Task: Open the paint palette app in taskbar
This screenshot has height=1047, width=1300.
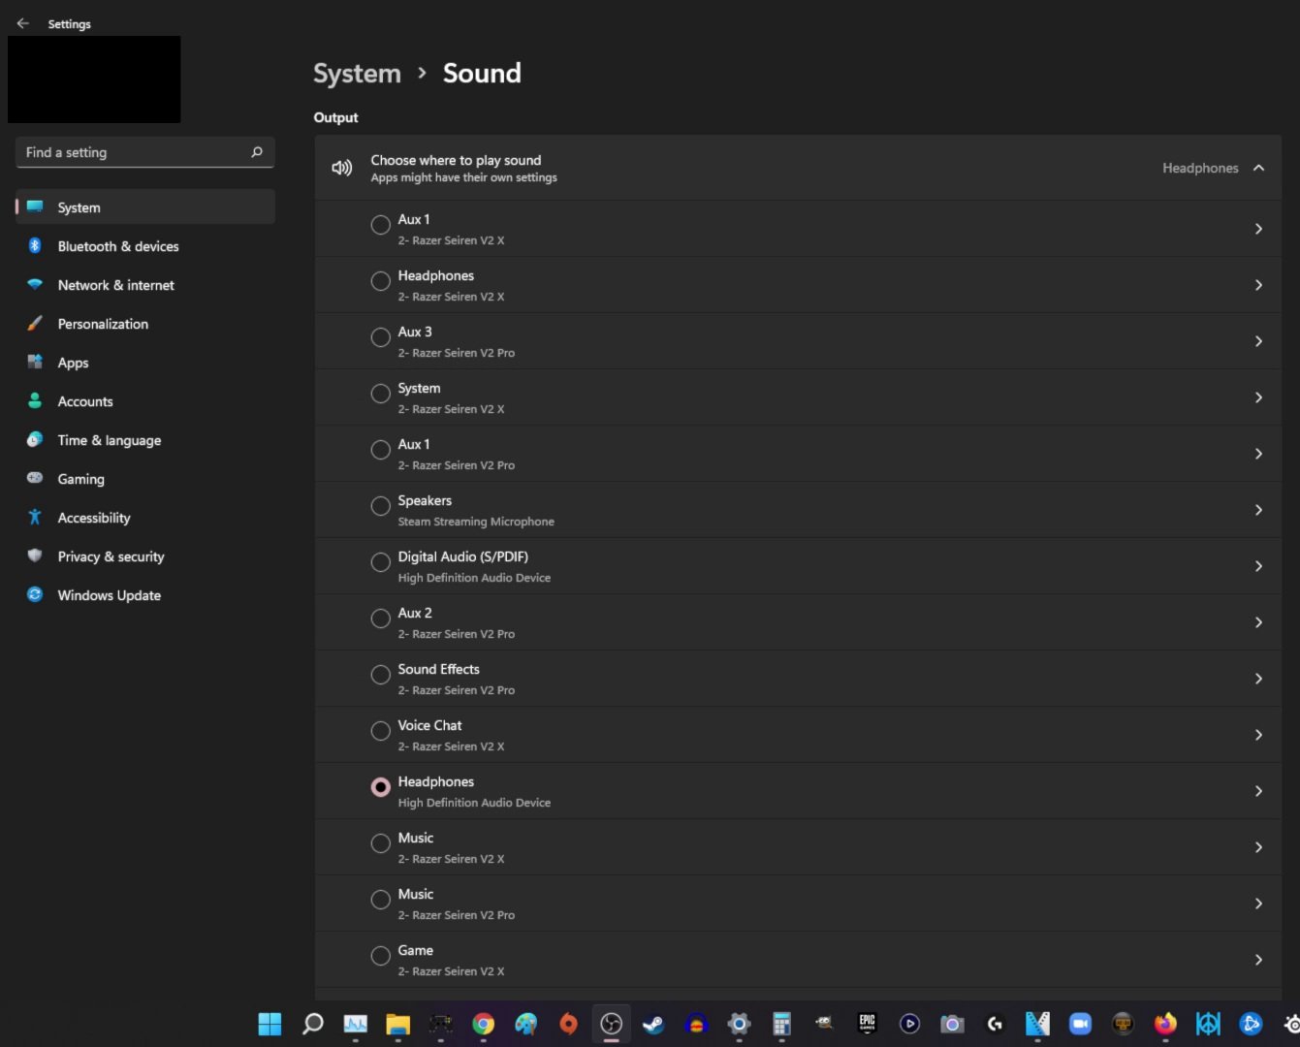Action: [x=526, y=1024]
